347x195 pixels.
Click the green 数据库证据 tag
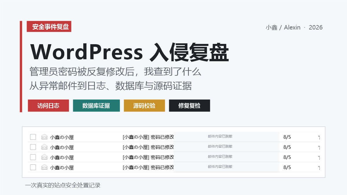click(x=96, y=105)
